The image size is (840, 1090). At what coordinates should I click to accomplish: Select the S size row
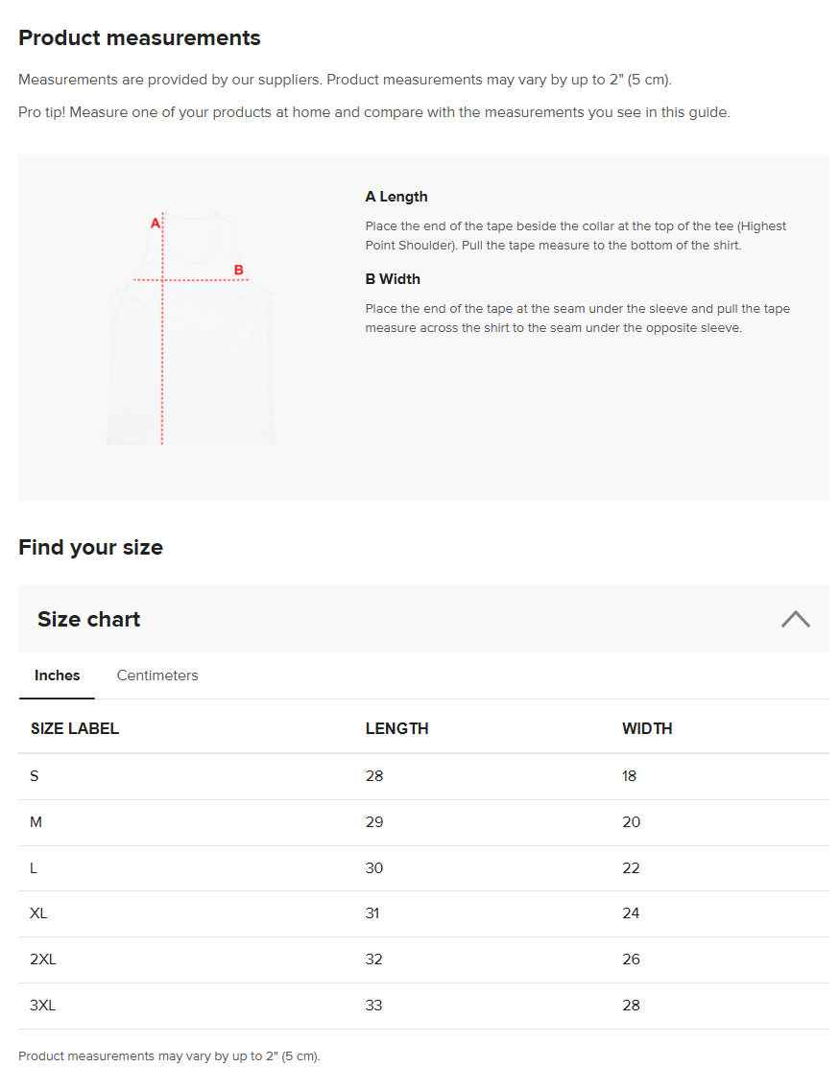pyautogui.click(x=423, y=776)
